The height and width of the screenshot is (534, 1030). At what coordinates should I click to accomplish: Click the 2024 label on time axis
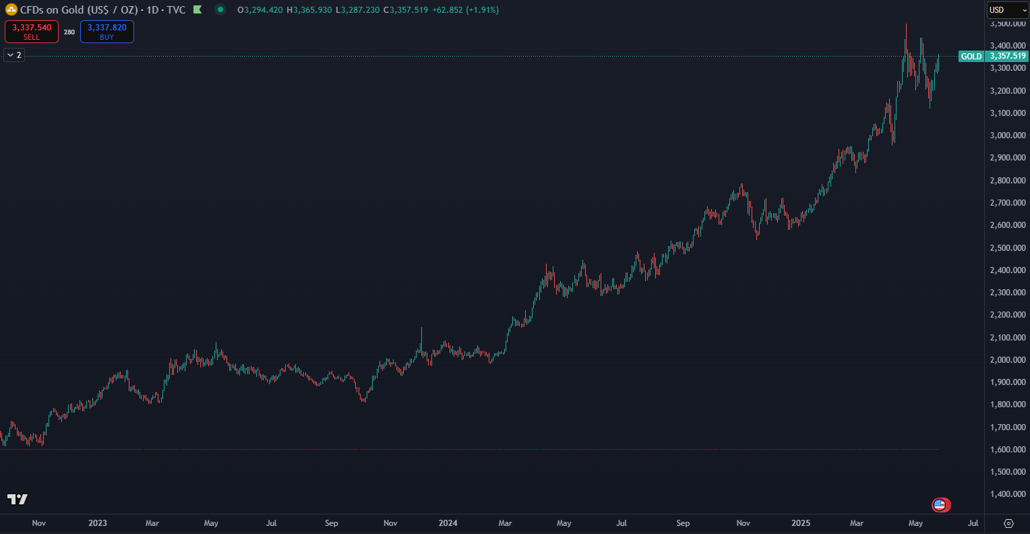point(448,523)
